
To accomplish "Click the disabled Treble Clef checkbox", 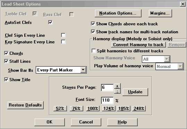I will (x=35, y=14).
